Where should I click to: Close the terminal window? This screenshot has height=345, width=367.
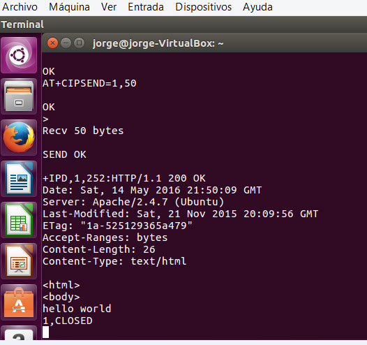pyautogui.click(x=52, y=43)
